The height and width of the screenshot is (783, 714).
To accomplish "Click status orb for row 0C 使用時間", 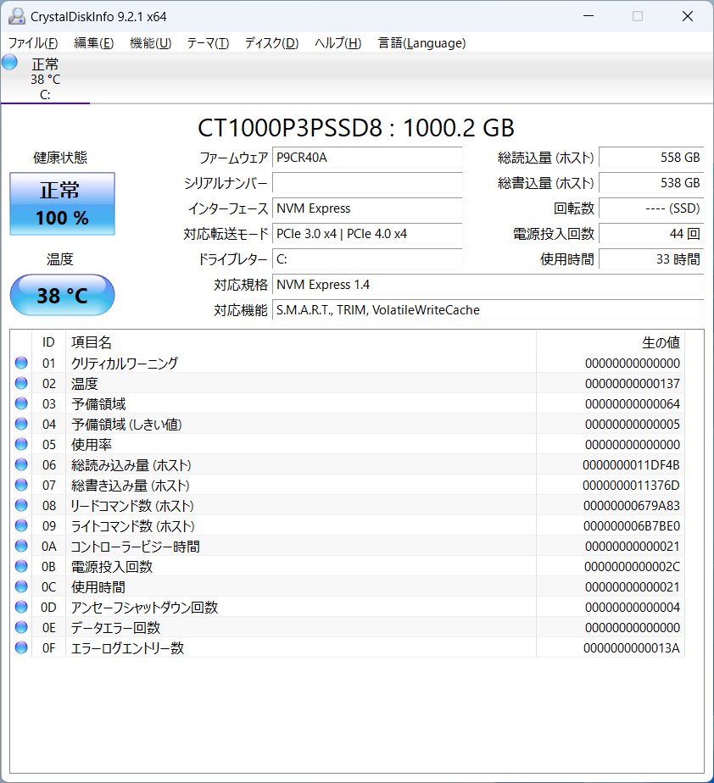I will click(21, 586).
